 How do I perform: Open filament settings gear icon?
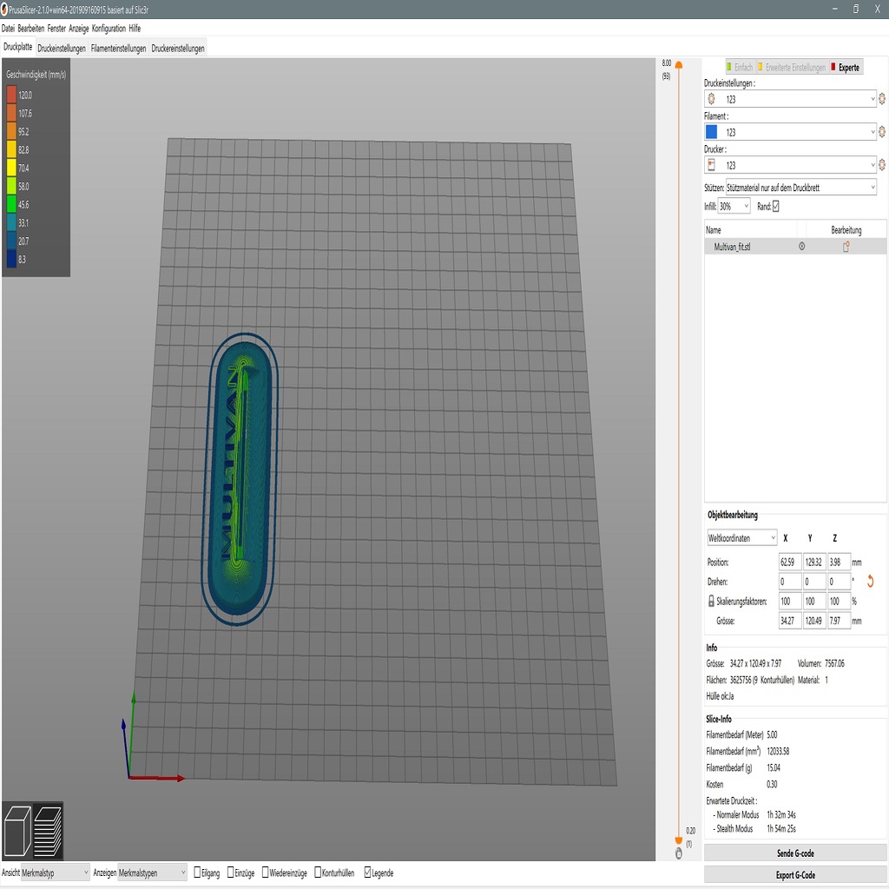coord(882,132)
